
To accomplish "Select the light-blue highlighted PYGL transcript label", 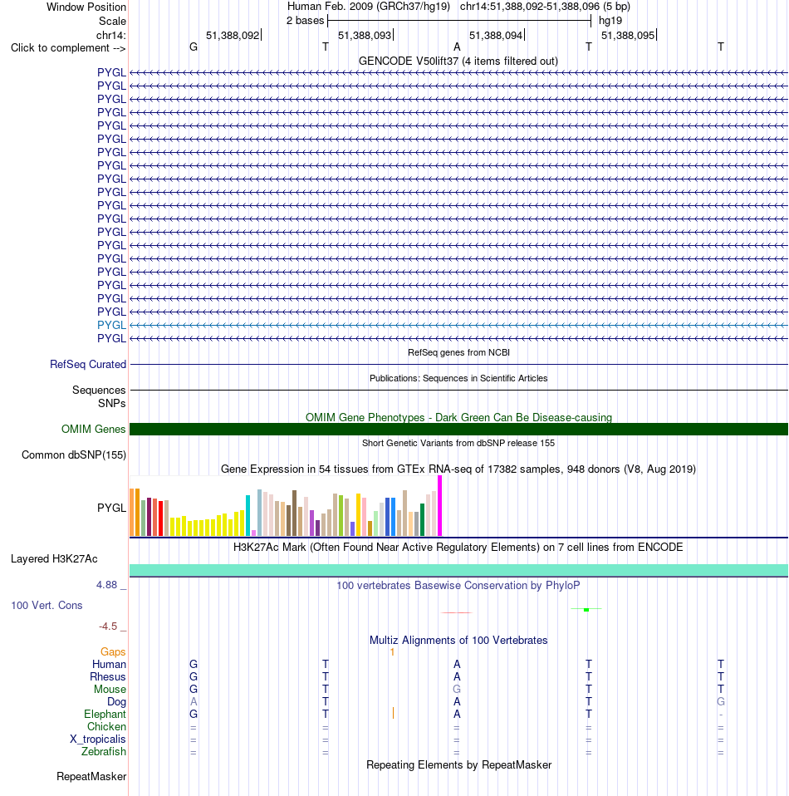I will (x=111, y=325).
